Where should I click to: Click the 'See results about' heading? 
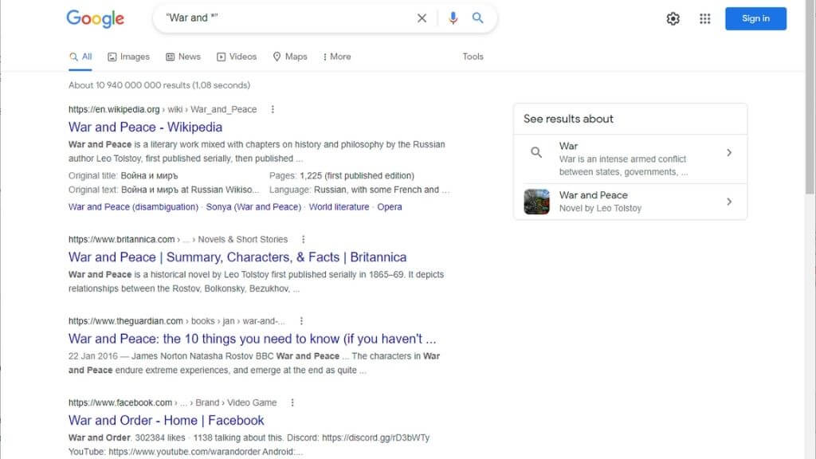coord(568,120)
